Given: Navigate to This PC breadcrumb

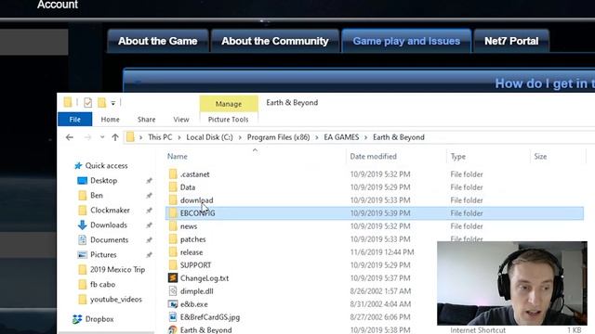Looking at the screenshot, I should tap(160, 137).
